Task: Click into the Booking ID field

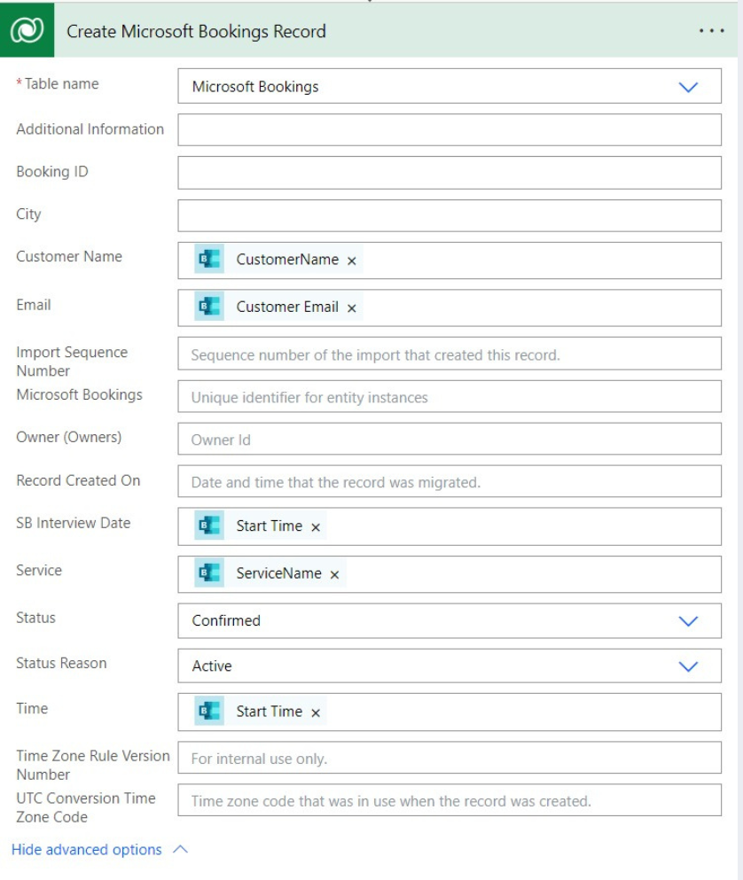Action: [x=450, y=172]
